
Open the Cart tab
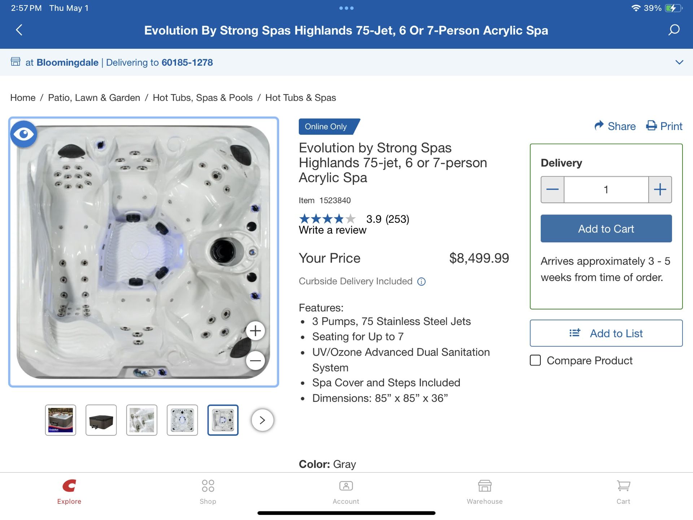(623, 491)
